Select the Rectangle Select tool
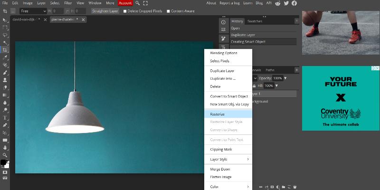Image resolution: width=380 pixels, height=190 pixels. tap(5, 28)
